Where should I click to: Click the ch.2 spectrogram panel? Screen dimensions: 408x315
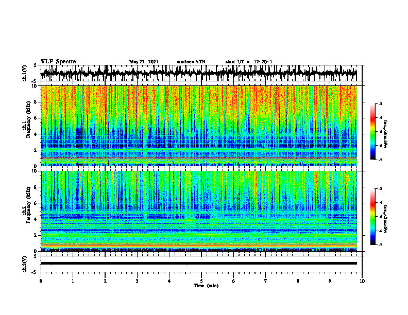point(199,211)
